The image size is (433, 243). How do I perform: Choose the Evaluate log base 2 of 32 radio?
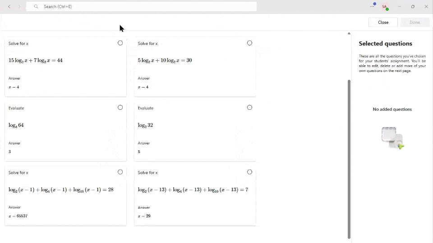click(x=249, y=108)
